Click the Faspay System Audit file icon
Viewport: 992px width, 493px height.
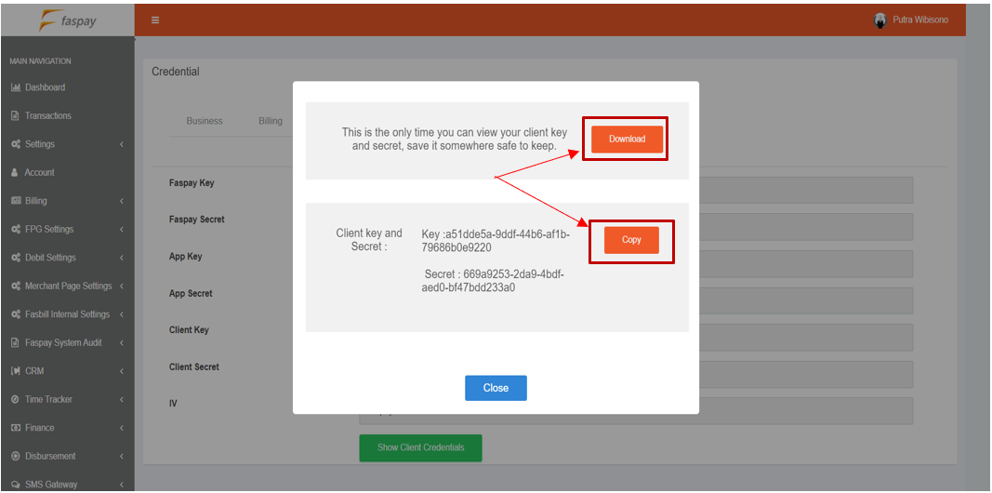point(15,342)
